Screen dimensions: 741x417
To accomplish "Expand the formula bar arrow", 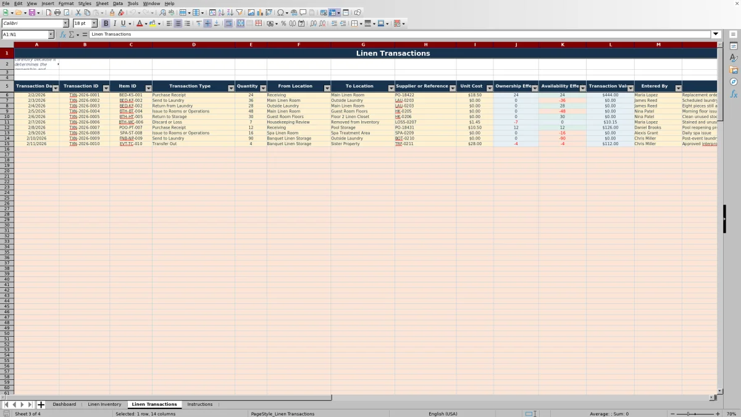I will click(x=716, y=35).
